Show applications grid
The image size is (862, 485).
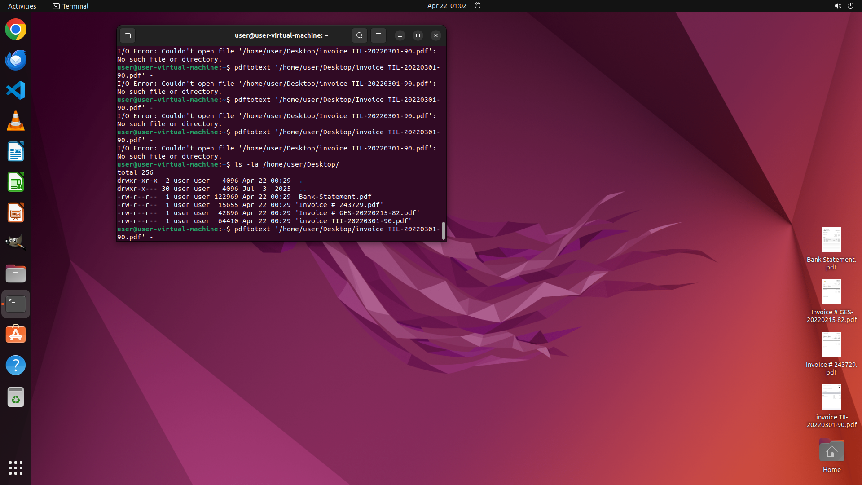(x=16, y=467)
